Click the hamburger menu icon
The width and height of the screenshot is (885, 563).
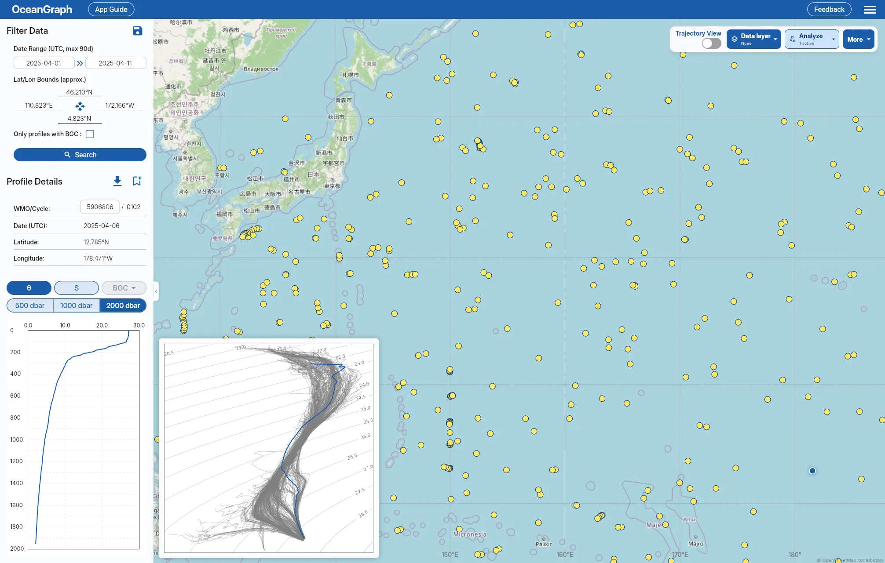[870, 9]
